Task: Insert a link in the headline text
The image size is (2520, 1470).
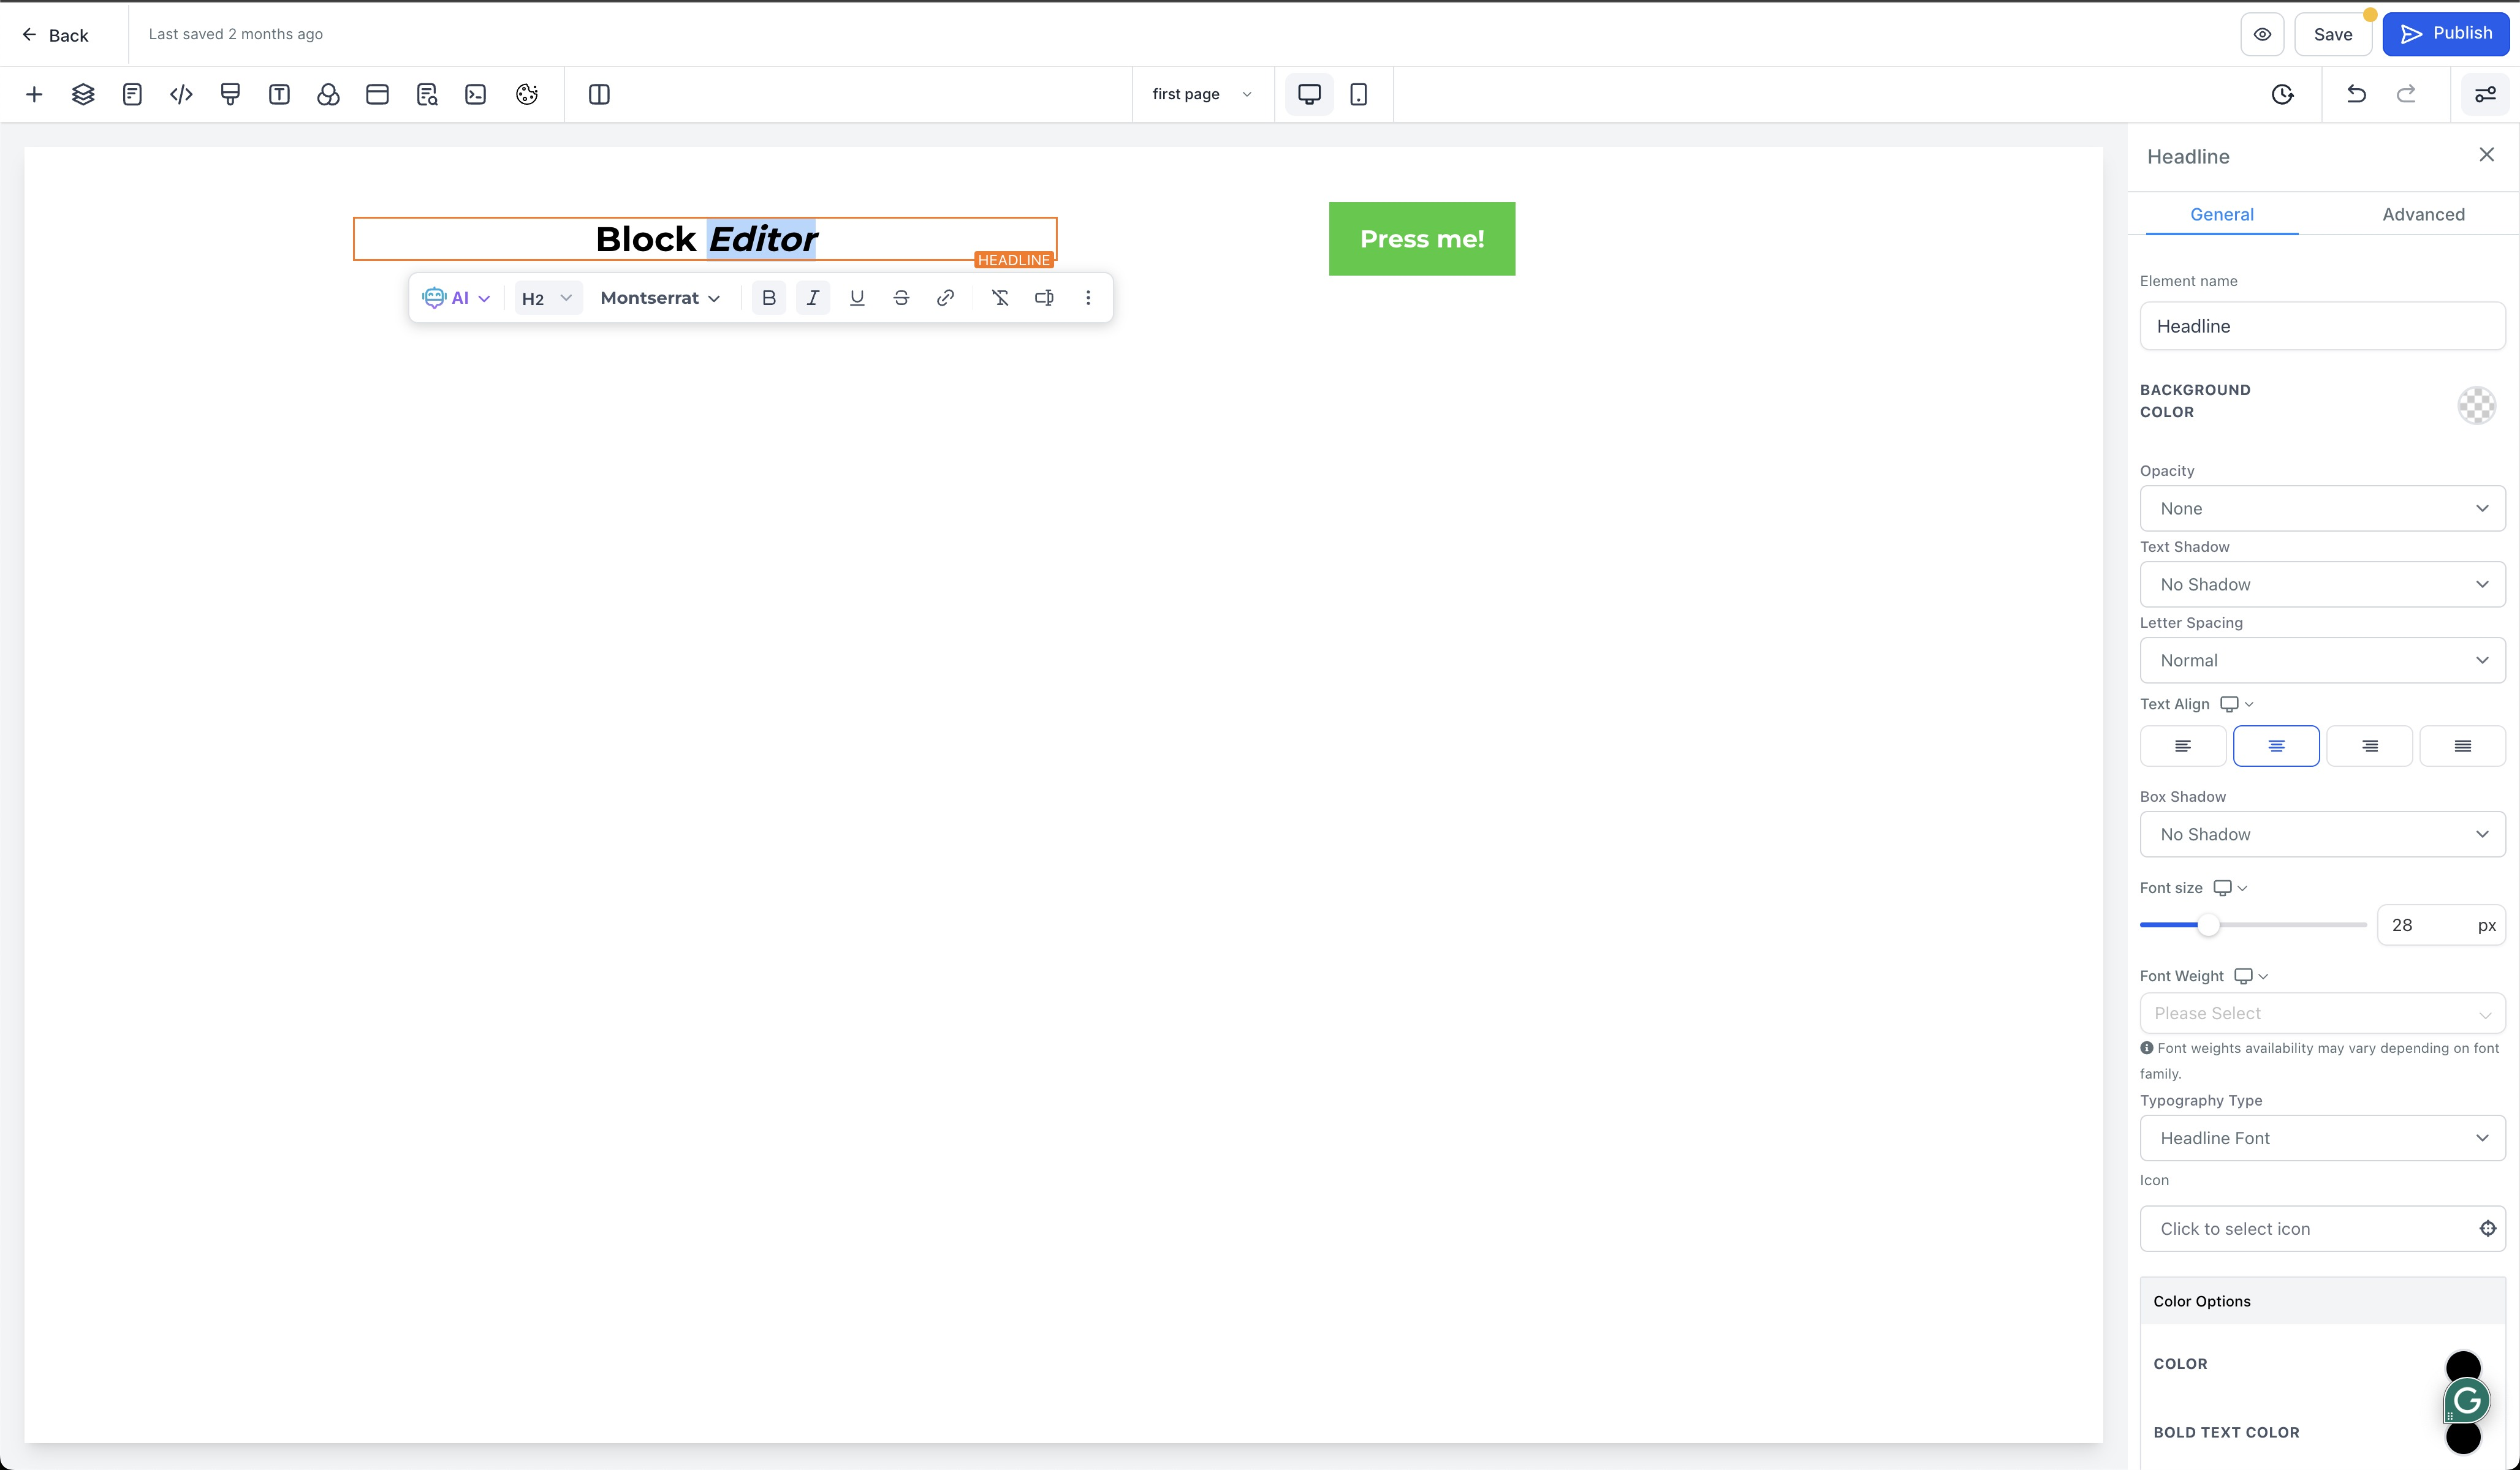Action: tap(945, 298)
